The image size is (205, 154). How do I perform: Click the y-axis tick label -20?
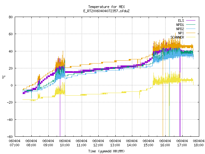(x=10, y=102)
